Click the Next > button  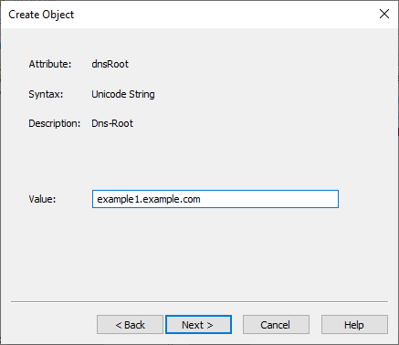tap(198, 325)
